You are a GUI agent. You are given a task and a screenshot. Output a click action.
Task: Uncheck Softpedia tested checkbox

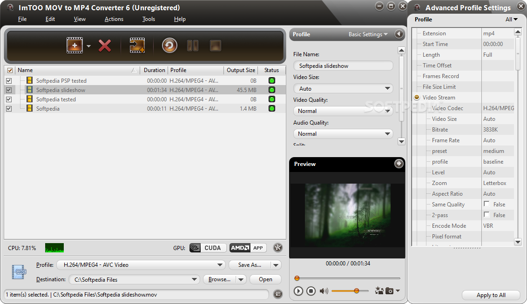(x=9, y=99)
